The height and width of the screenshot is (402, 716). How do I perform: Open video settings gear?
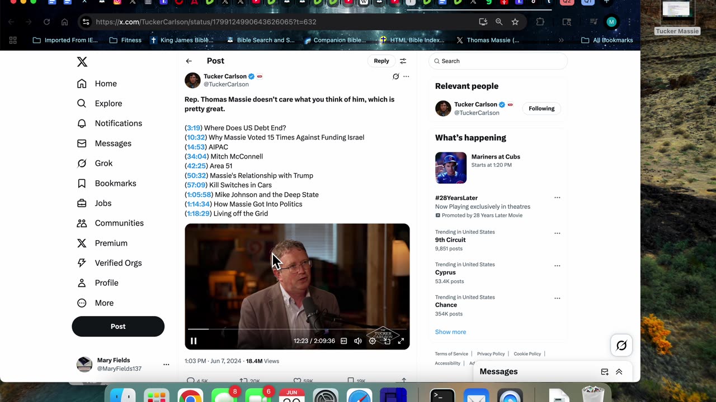pos(373,341)
